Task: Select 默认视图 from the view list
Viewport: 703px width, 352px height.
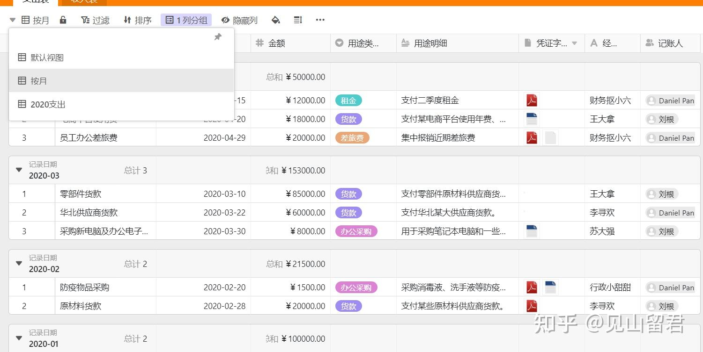Action: [47, 57]
